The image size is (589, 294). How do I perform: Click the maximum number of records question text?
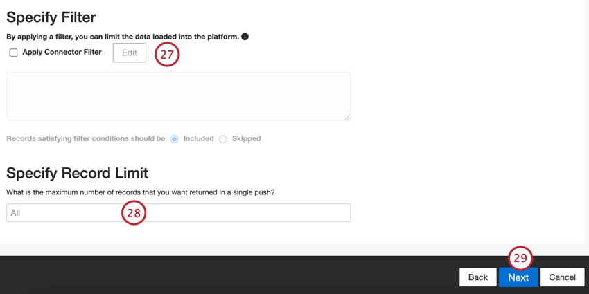tap(145, 192)
